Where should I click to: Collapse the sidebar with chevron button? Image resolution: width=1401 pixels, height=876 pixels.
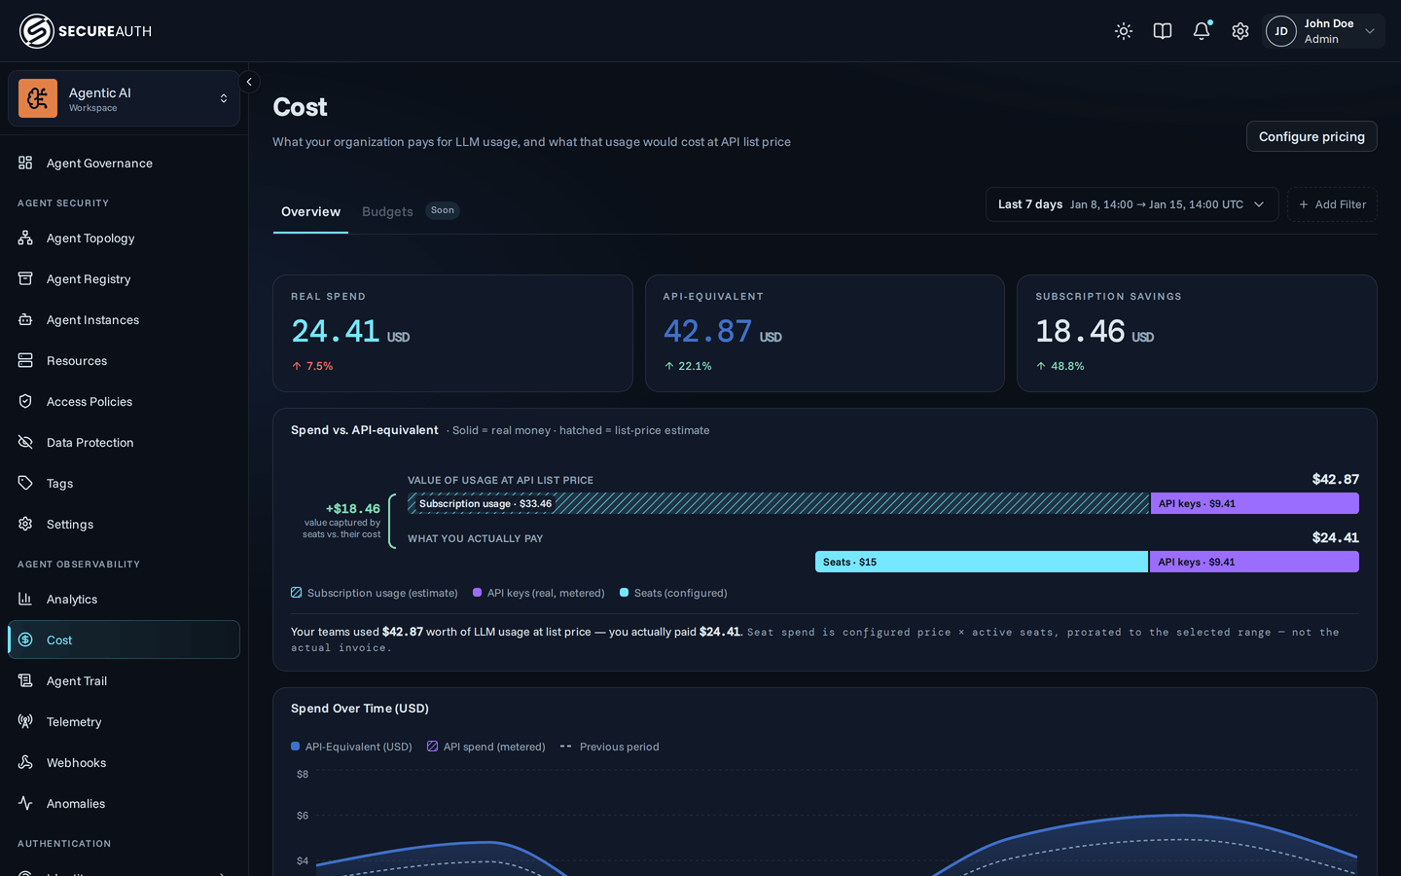pyautogui.click(x=249, y=82)
